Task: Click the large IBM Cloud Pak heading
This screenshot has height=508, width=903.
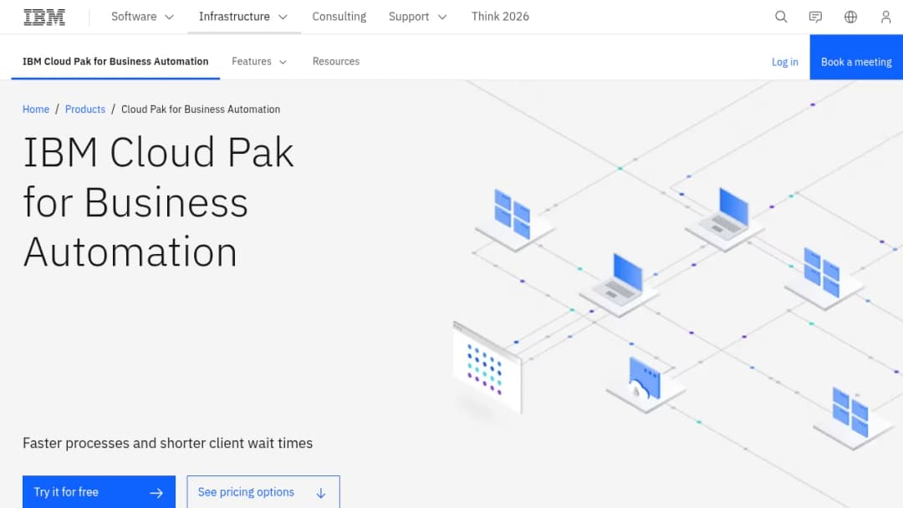Action: [x=158, y=202]
